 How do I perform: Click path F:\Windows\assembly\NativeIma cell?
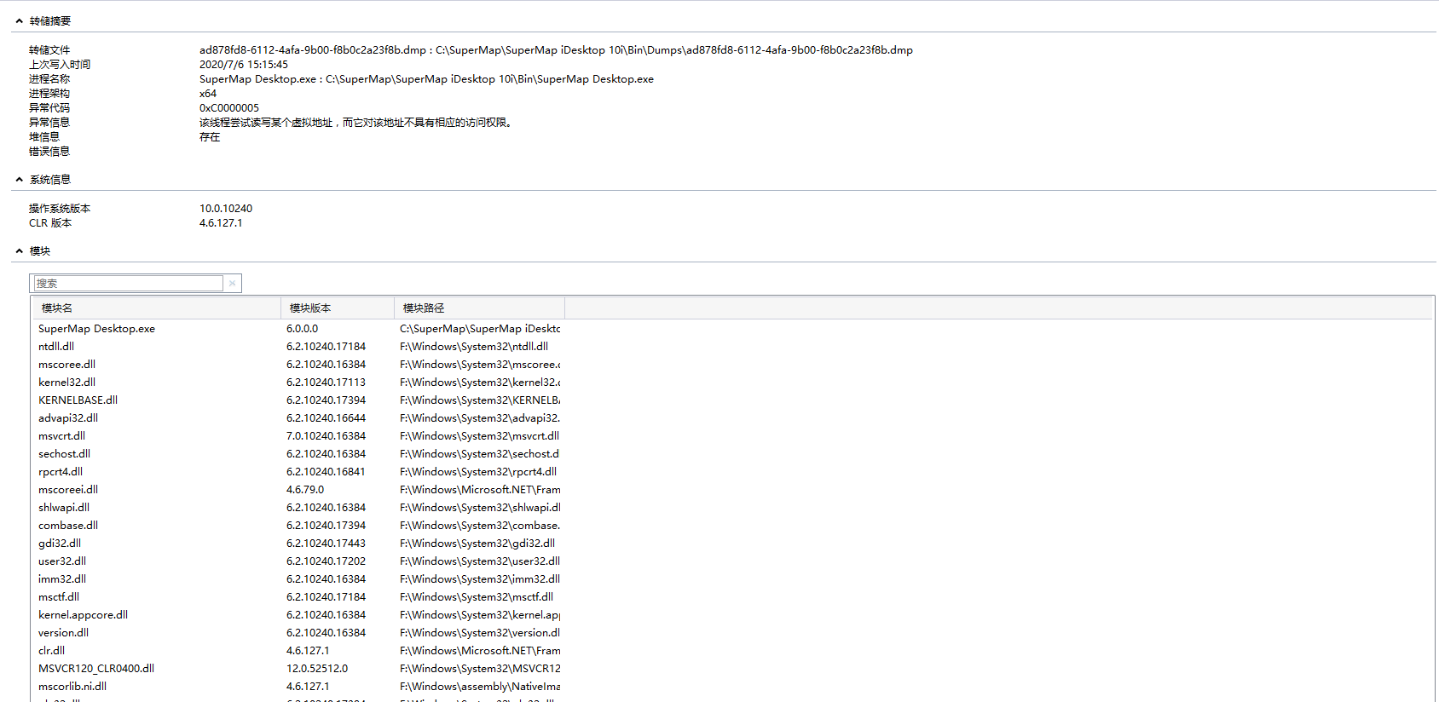tap(480, 687)
